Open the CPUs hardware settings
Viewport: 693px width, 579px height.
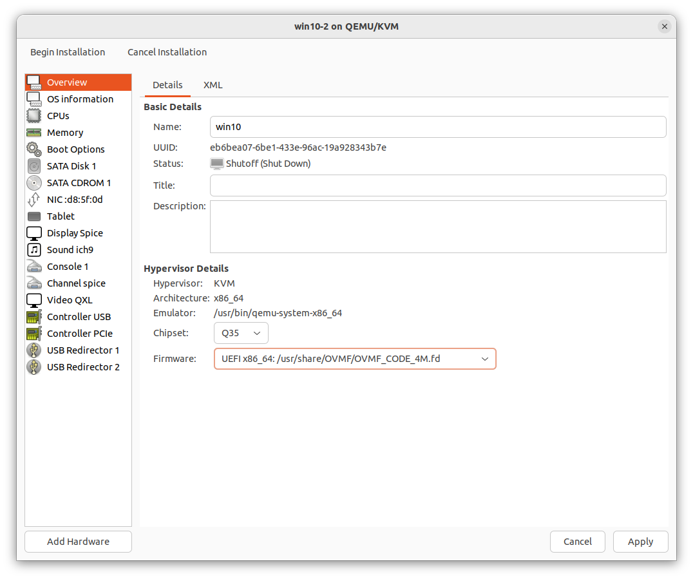58,115
